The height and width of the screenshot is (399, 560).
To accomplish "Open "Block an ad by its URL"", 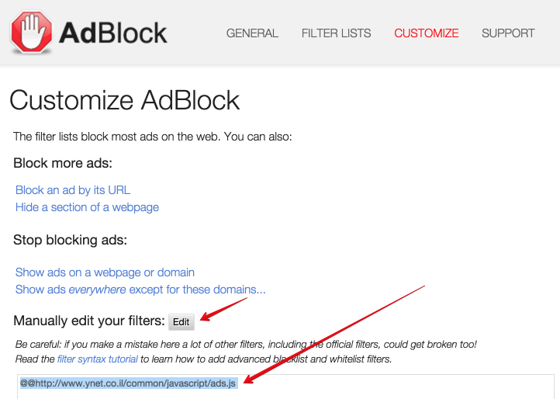I will [73, 190].
